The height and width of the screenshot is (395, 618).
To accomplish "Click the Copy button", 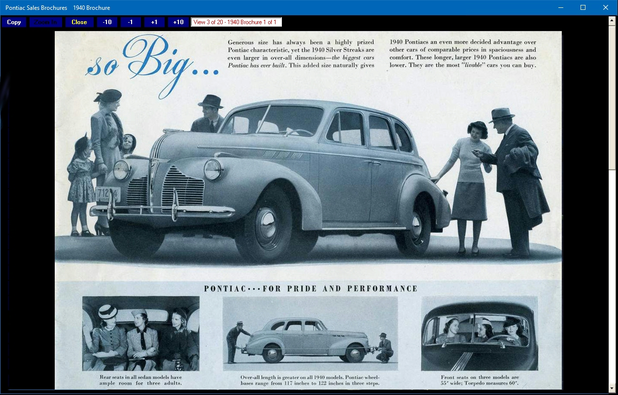I will click(14, 22).
